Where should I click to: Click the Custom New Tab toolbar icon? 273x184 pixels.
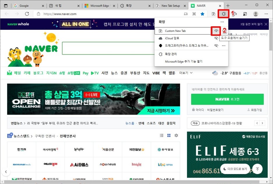pos(213,14)
